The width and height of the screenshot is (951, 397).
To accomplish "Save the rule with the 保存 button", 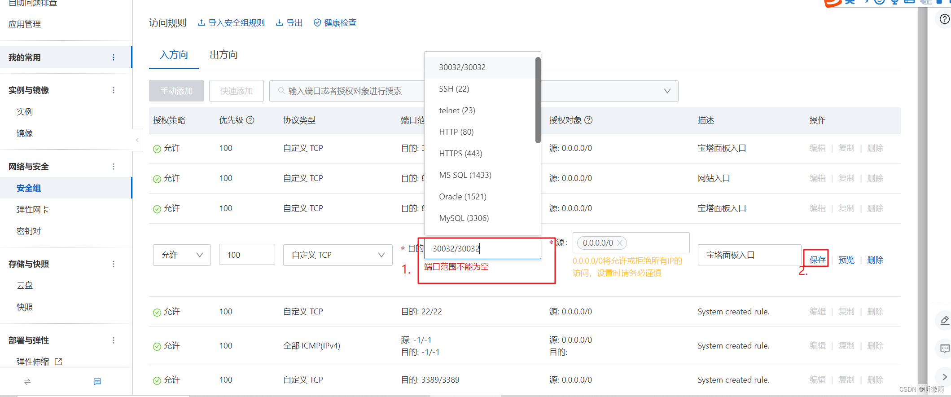I will tap(817, 260).
